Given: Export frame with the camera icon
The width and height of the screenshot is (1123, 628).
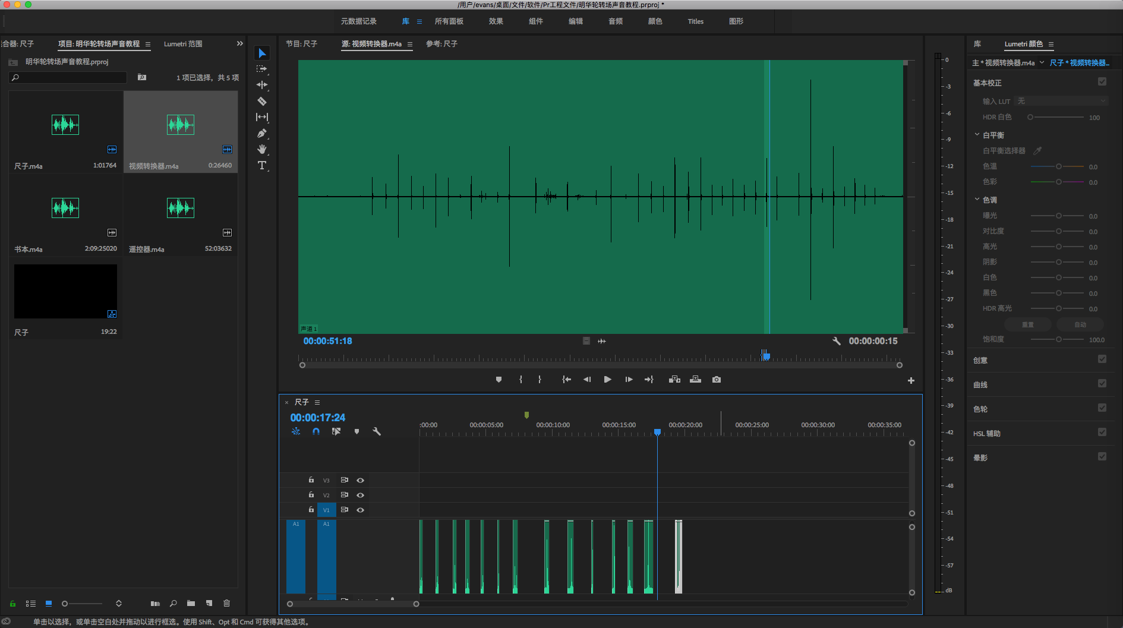Looking at the screenshot, I should 717,380.
